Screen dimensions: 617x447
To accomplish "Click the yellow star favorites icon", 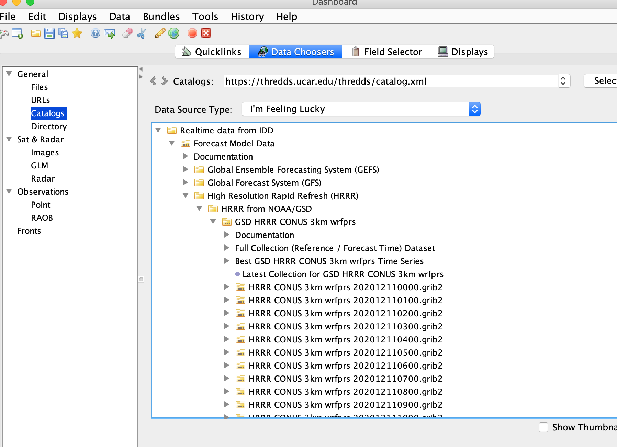I will click(77, 33).
